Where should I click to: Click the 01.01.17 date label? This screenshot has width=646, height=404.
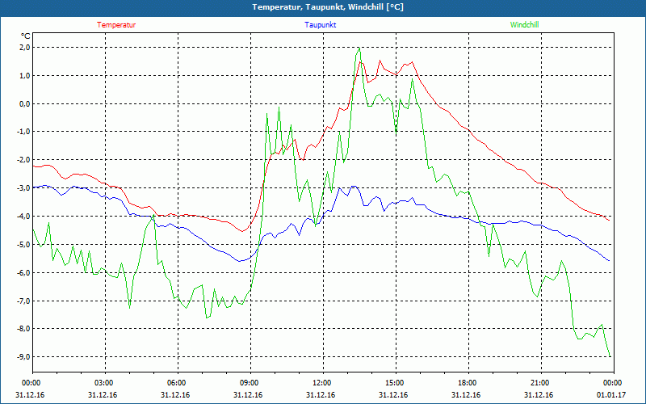tap(611, 394)
